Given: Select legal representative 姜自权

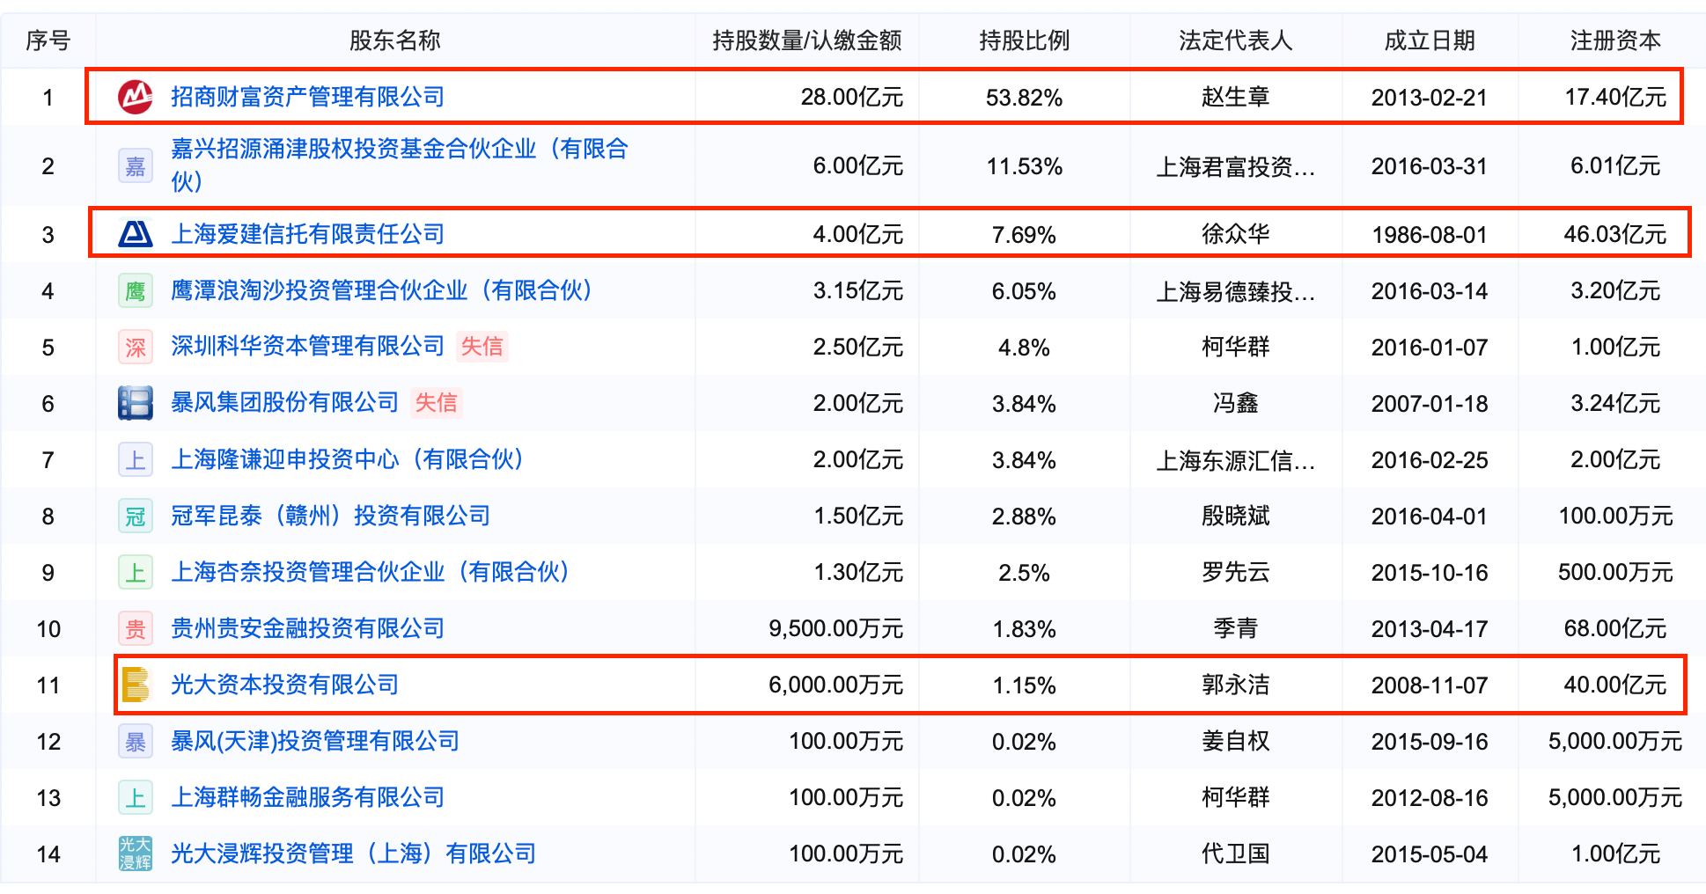Looking at the screenshot, I should (1236, 742).
